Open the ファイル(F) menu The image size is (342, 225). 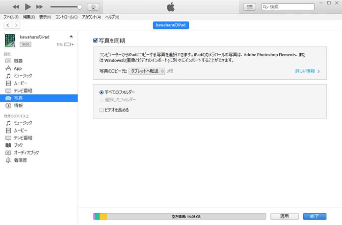[11, 17]
